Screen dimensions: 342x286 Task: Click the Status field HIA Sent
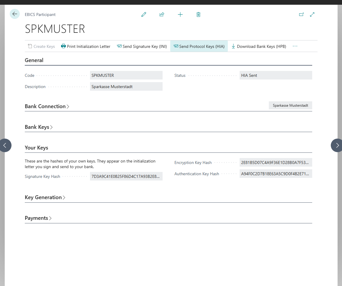[x=276, y=75]
